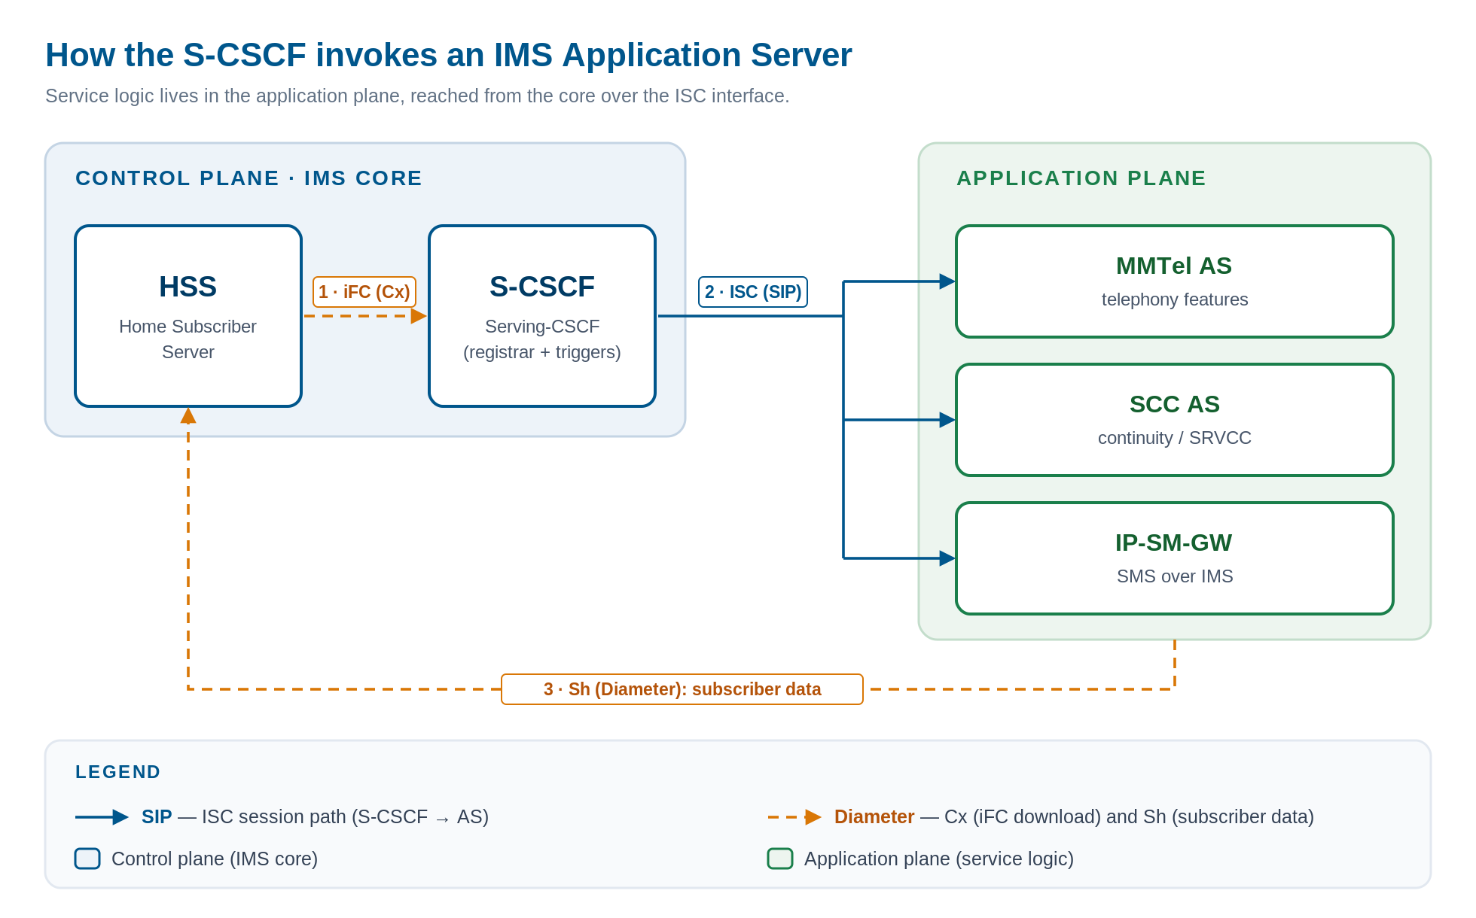Image resolution: width=1476 pixels, height=918 pixels.
Task: Click the IP-SM-GW SMS over IMS box
Action: (x=1175, y=558)
